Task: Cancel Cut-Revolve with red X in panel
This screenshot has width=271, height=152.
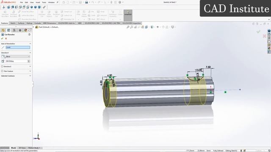Action: (x=6, y=38)
